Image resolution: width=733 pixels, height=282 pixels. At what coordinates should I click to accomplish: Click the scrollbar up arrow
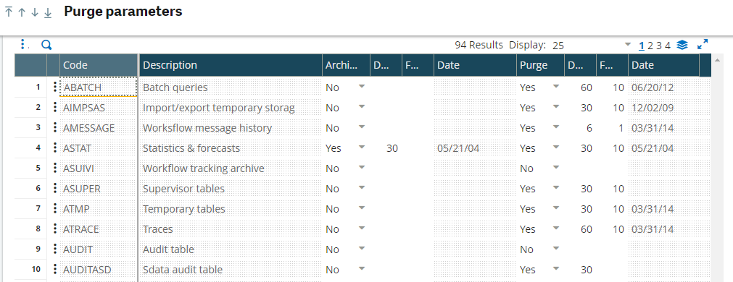(x=716, y=61)
